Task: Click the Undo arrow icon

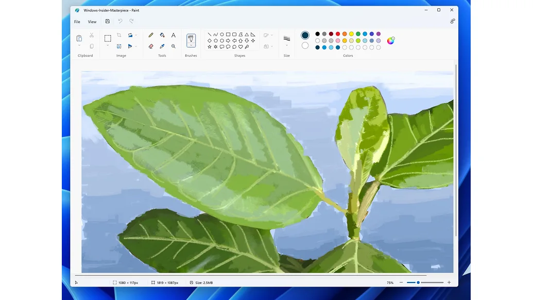Action: [120, 21]
